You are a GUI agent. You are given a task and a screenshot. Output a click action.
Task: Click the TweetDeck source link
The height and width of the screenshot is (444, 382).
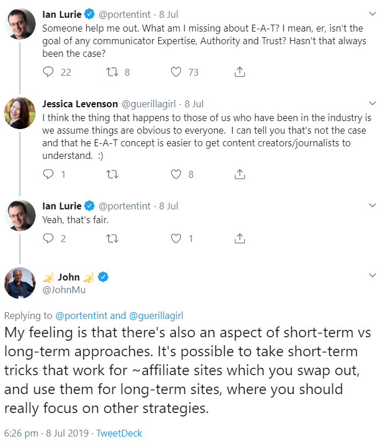[121, 433]
